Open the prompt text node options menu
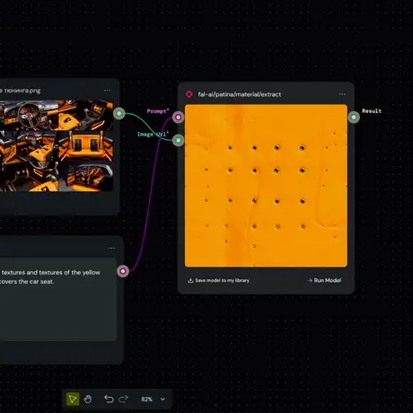413x413 pixels. tap(111, 248)
